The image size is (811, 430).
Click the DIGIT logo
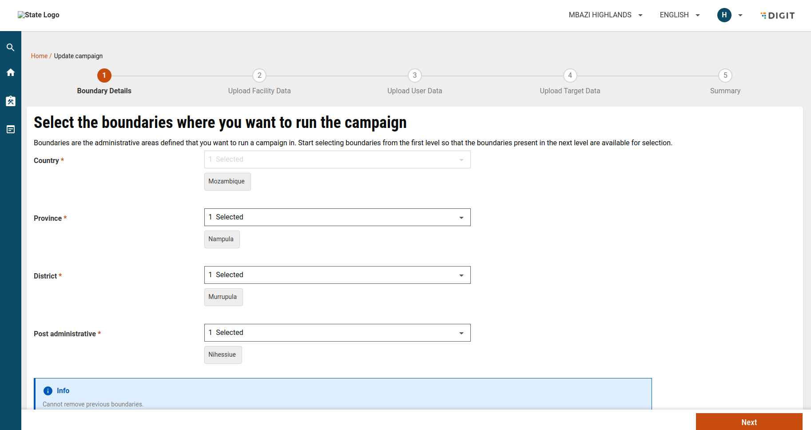(778, 16)
